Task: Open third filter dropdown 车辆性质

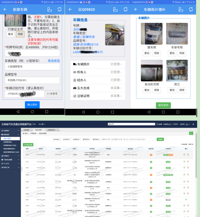Action: pos(77,139)
